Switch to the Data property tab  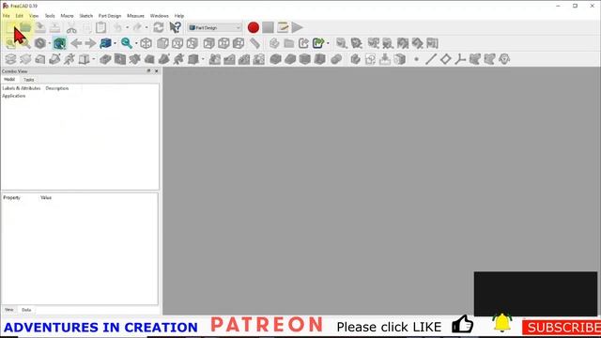tap(26, 310)
